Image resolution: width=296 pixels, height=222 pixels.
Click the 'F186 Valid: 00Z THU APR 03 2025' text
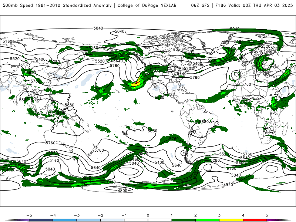(254, 5)
